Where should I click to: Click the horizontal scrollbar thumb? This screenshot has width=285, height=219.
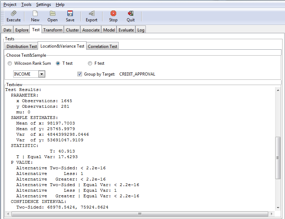point(140,214)
